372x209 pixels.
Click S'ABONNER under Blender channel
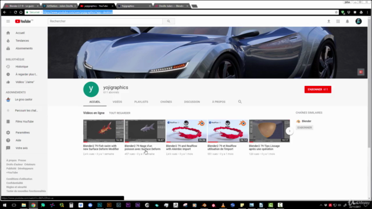305,128
